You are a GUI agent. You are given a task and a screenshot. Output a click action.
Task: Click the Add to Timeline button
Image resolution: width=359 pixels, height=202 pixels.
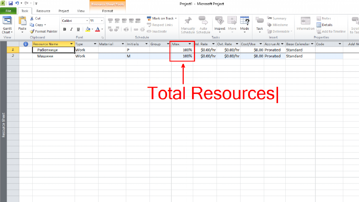(x=331, y=31)
